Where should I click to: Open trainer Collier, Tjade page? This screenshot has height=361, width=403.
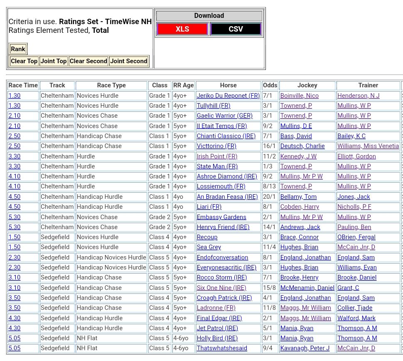[x=354, y=308]
